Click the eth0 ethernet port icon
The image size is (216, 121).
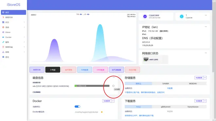[x=146, y=59]
